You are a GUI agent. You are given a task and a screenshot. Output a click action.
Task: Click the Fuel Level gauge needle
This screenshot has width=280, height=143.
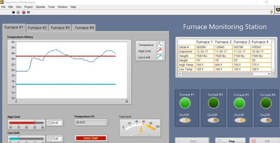pos(141,128)
